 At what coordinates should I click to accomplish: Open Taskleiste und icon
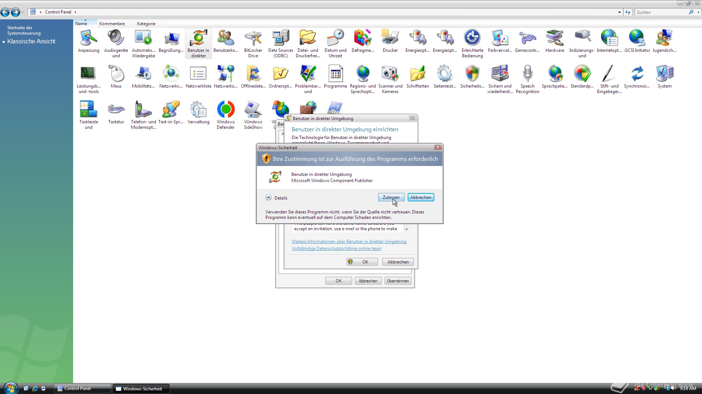[88, 115]
